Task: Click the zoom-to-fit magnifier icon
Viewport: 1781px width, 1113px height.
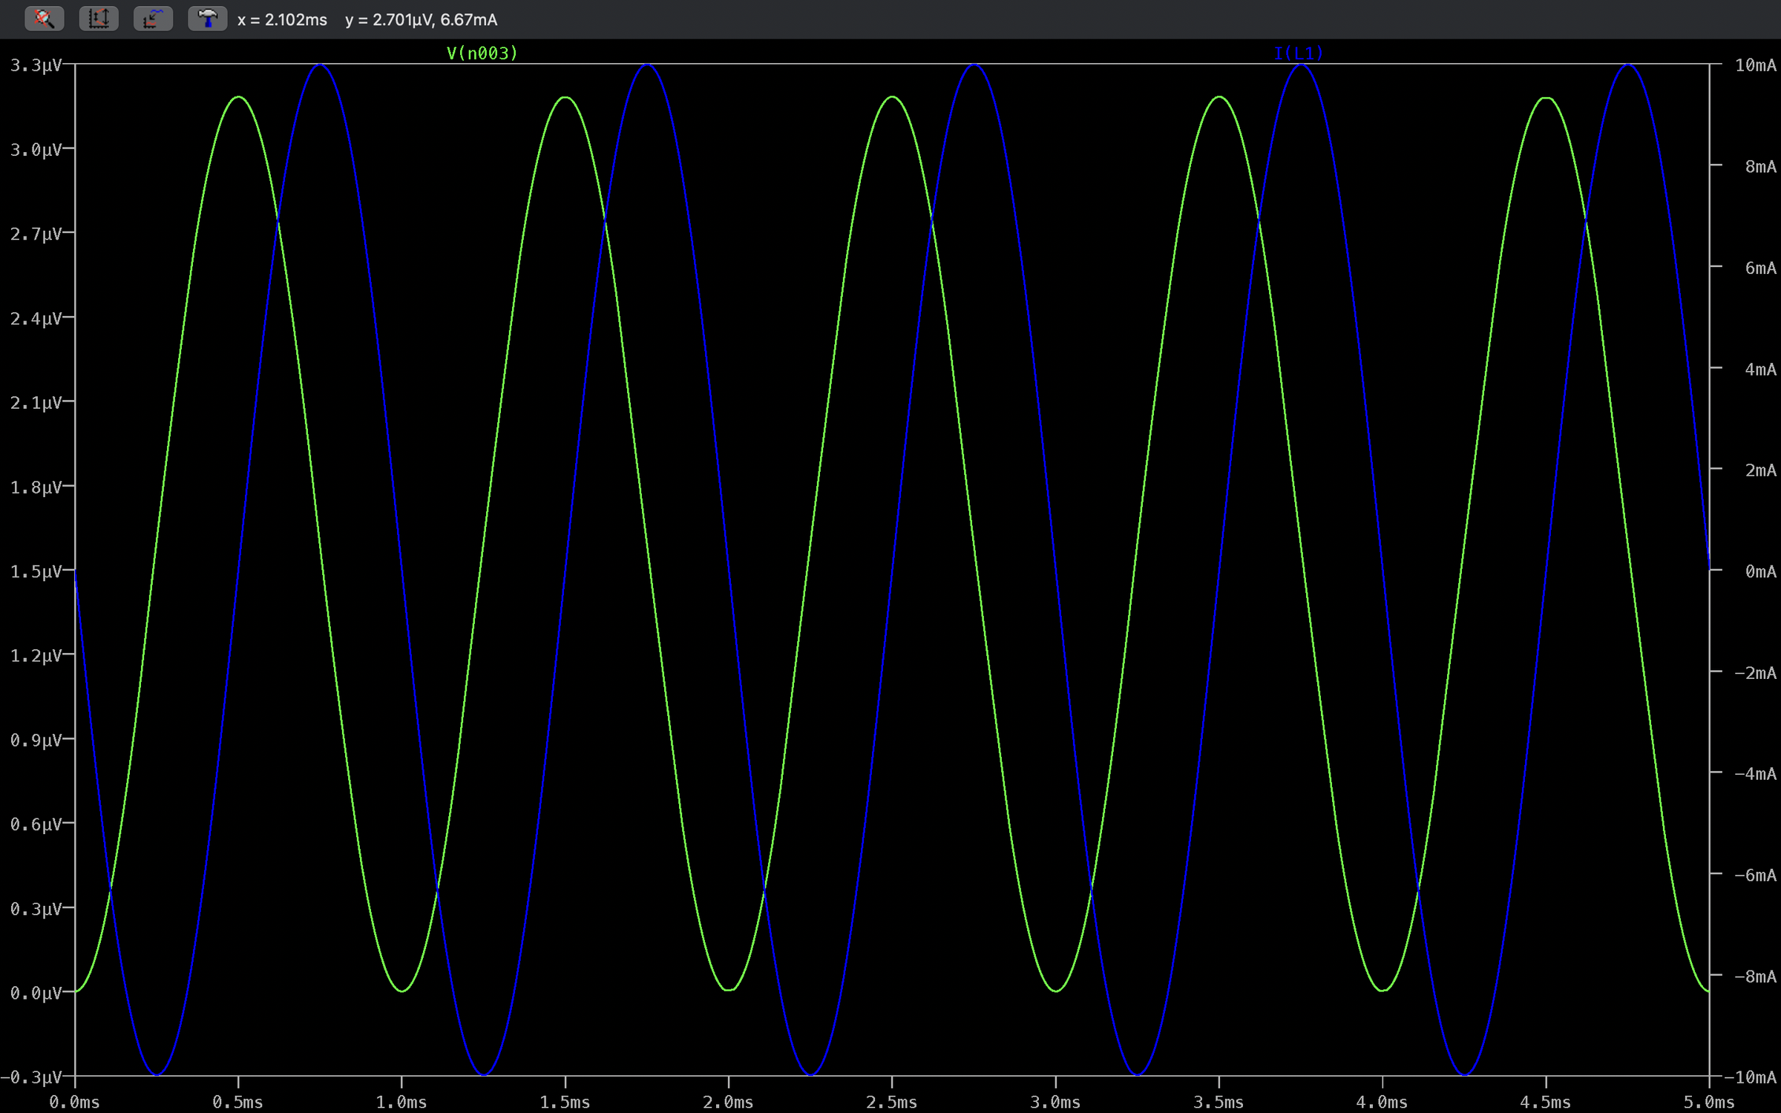Action: (x=44, y=19)
